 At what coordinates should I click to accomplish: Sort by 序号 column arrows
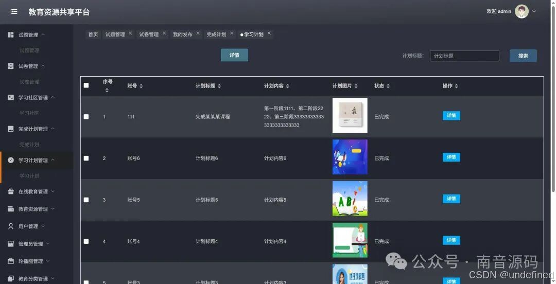(107, 91)
